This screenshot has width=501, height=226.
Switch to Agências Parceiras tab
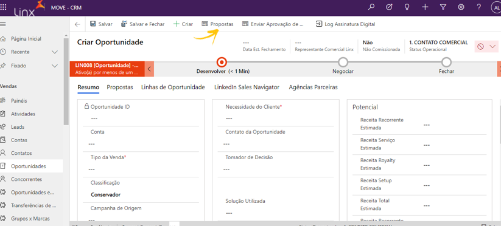point(313,87)
